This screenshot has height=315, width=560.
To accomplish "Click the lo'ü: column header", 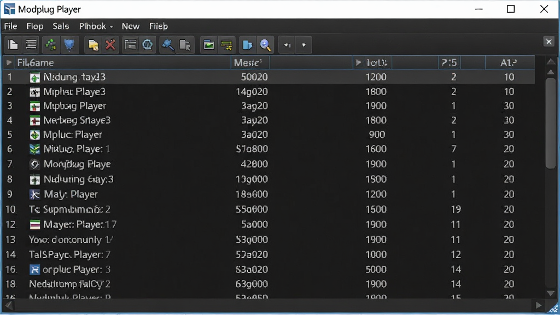I will click(377, 63).
